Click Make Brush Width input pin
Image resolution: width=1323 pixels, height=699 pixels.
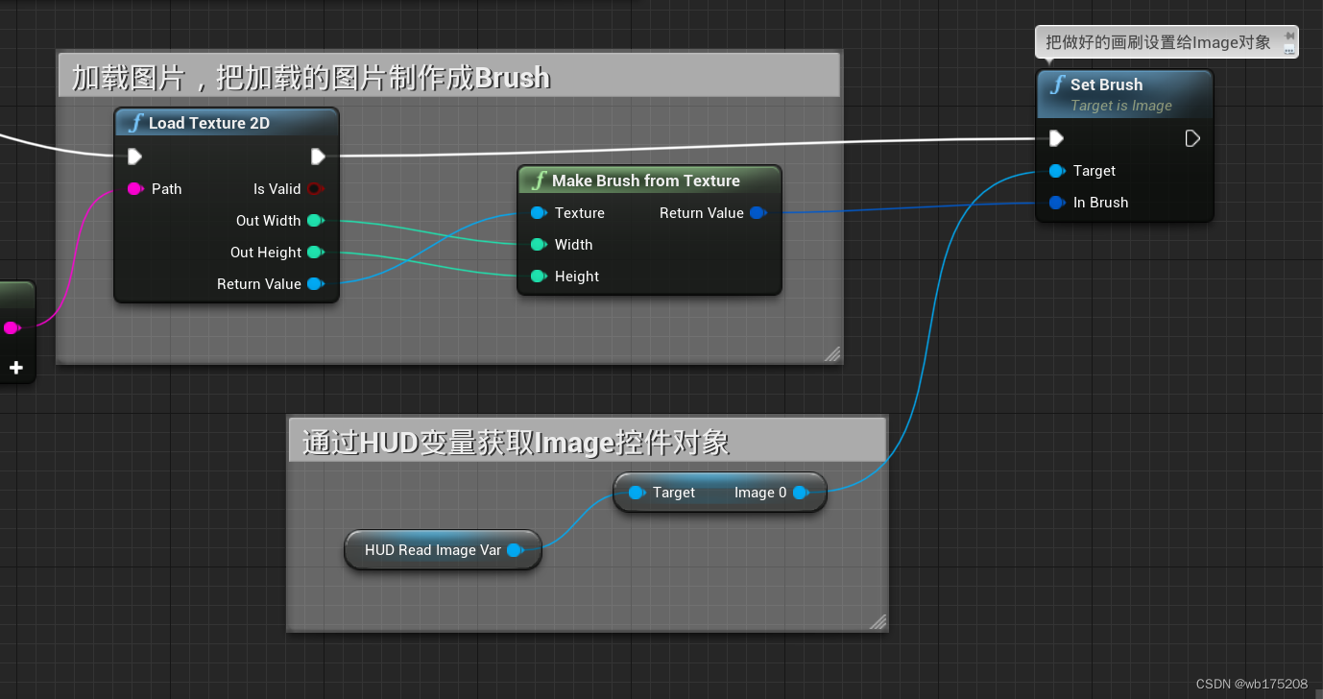(539, 245)
